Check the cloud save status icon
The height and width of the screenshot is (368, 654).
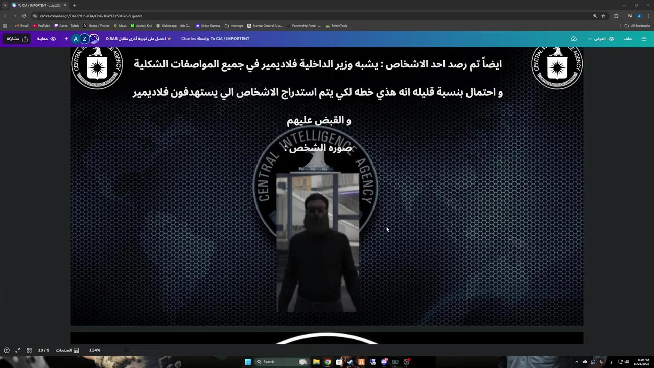[574, 39]
